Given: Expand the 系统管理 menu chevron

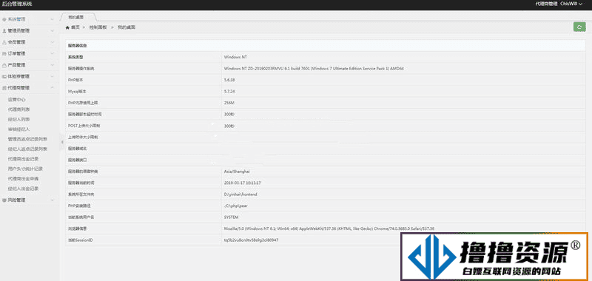Looking at the screenshot, I should click(53, 19).
